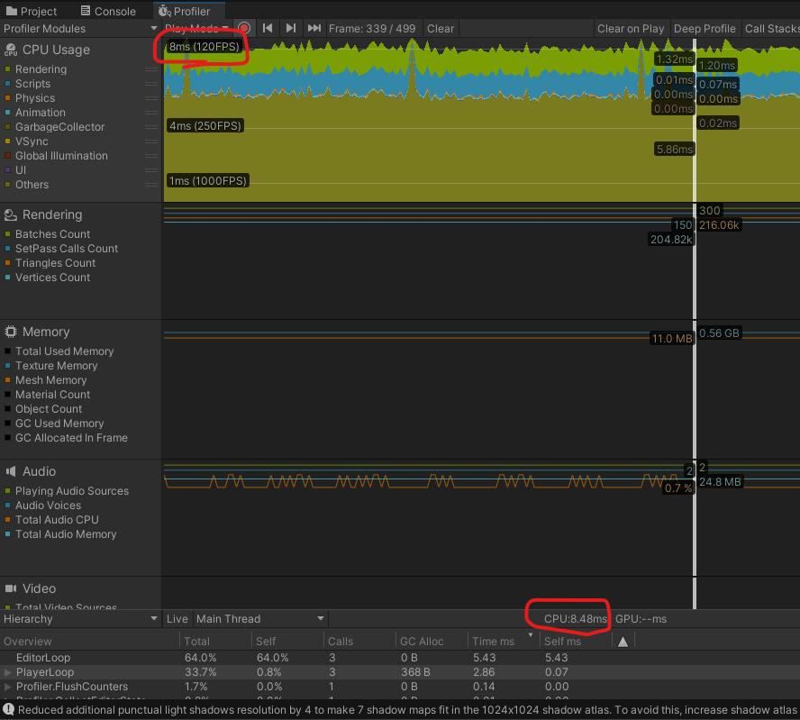The image size is (800, 720).
Task: Open the Main Thread selection dropdown
Action: pyautogui.click(x=260, y=619)
